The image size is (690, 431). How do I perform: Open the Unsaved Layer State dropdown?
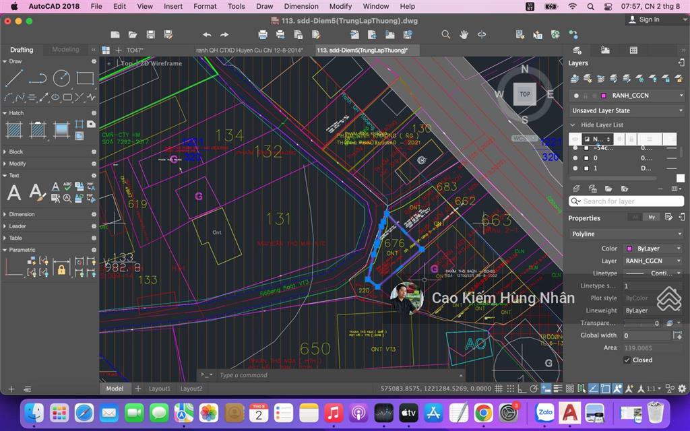click(x=627, y=110)
